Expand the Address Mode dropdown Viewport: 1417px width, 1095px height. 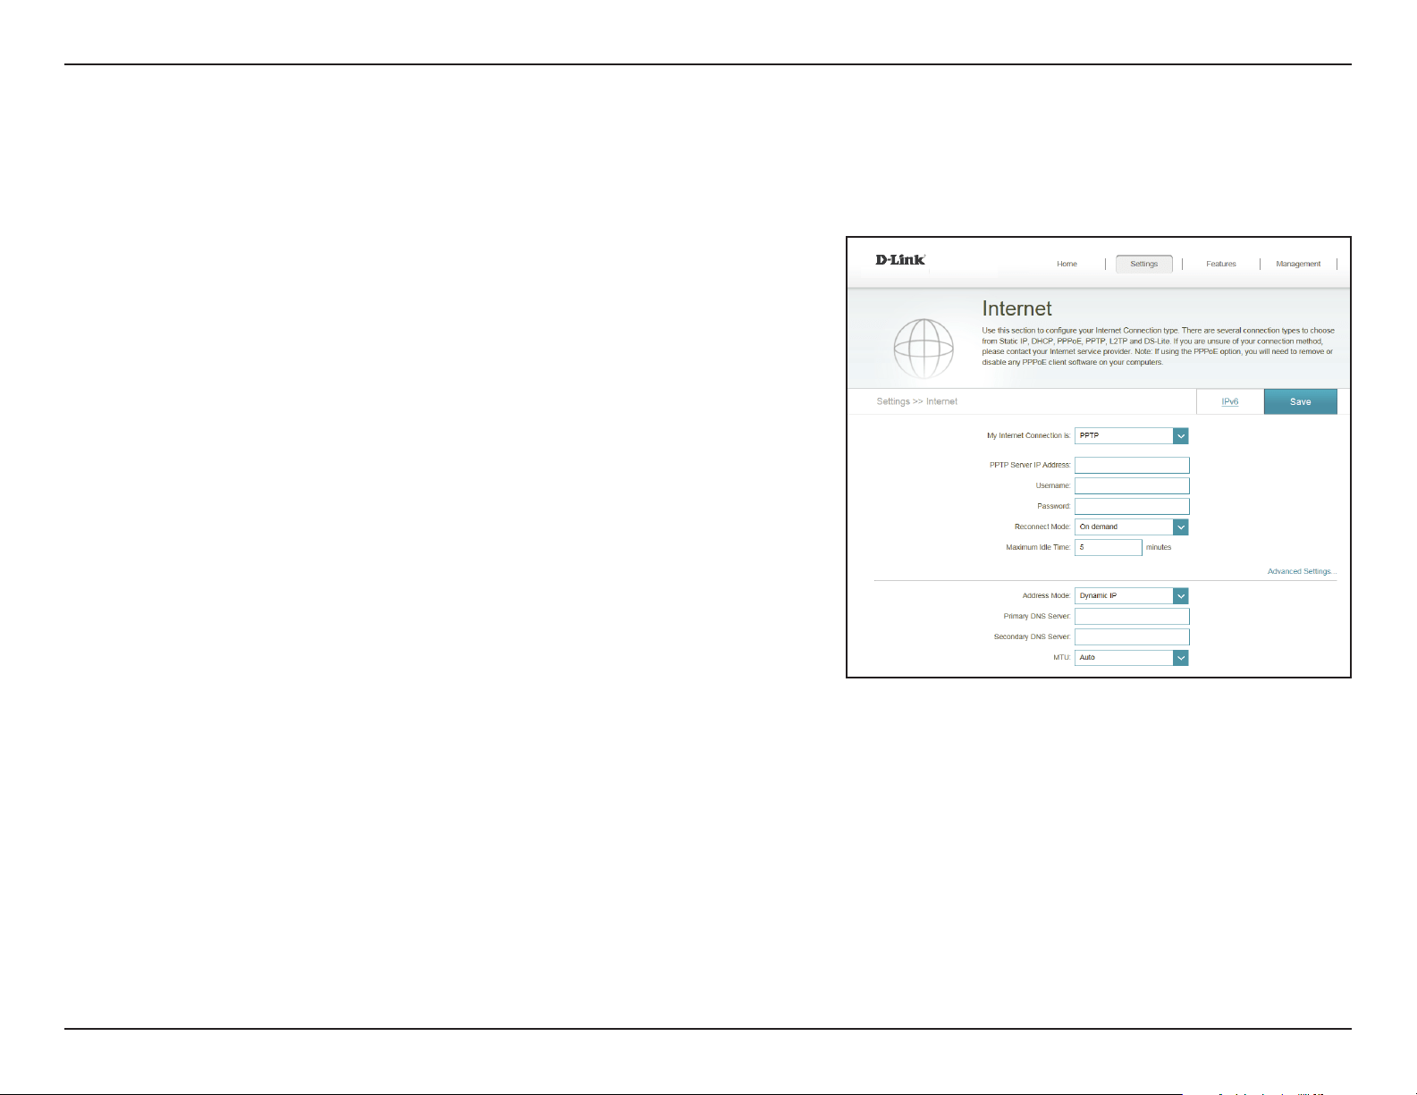point(1132,596)
